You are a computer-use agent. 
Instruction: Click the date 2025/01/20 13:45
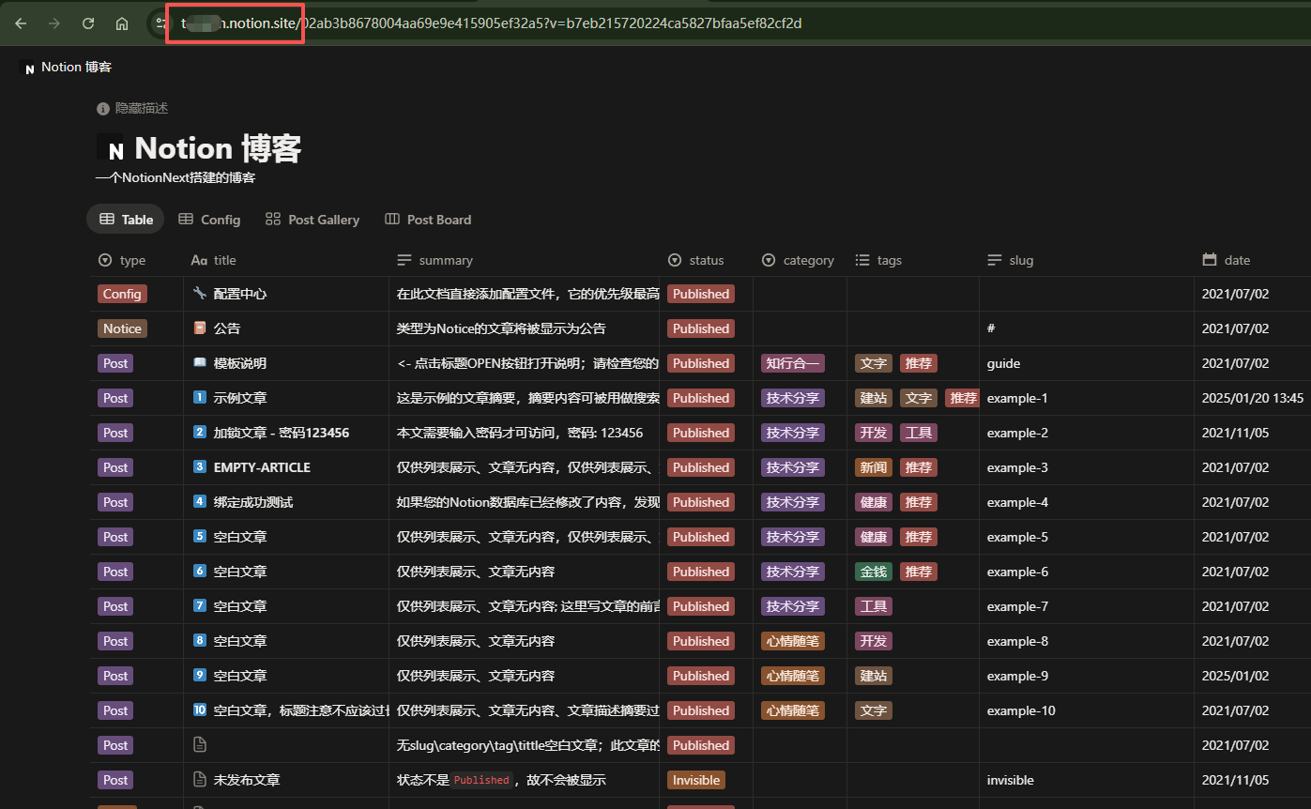coord(1253,398)
